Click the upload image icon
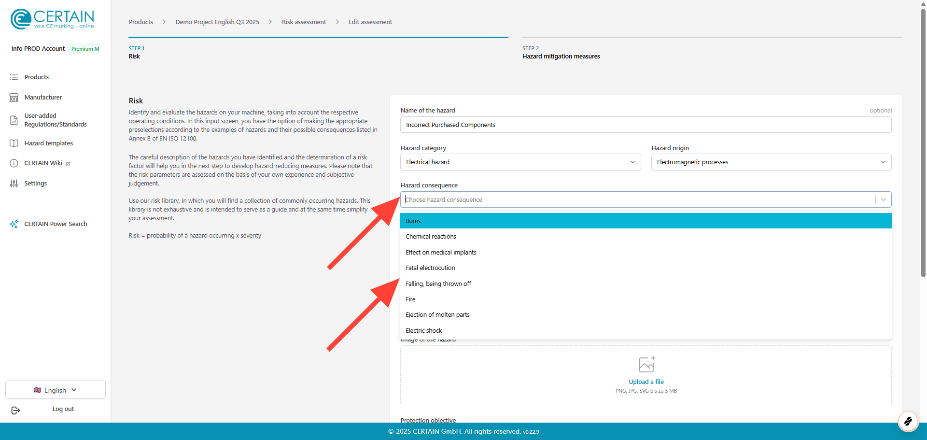927x440 pixels. pos(646,364)
